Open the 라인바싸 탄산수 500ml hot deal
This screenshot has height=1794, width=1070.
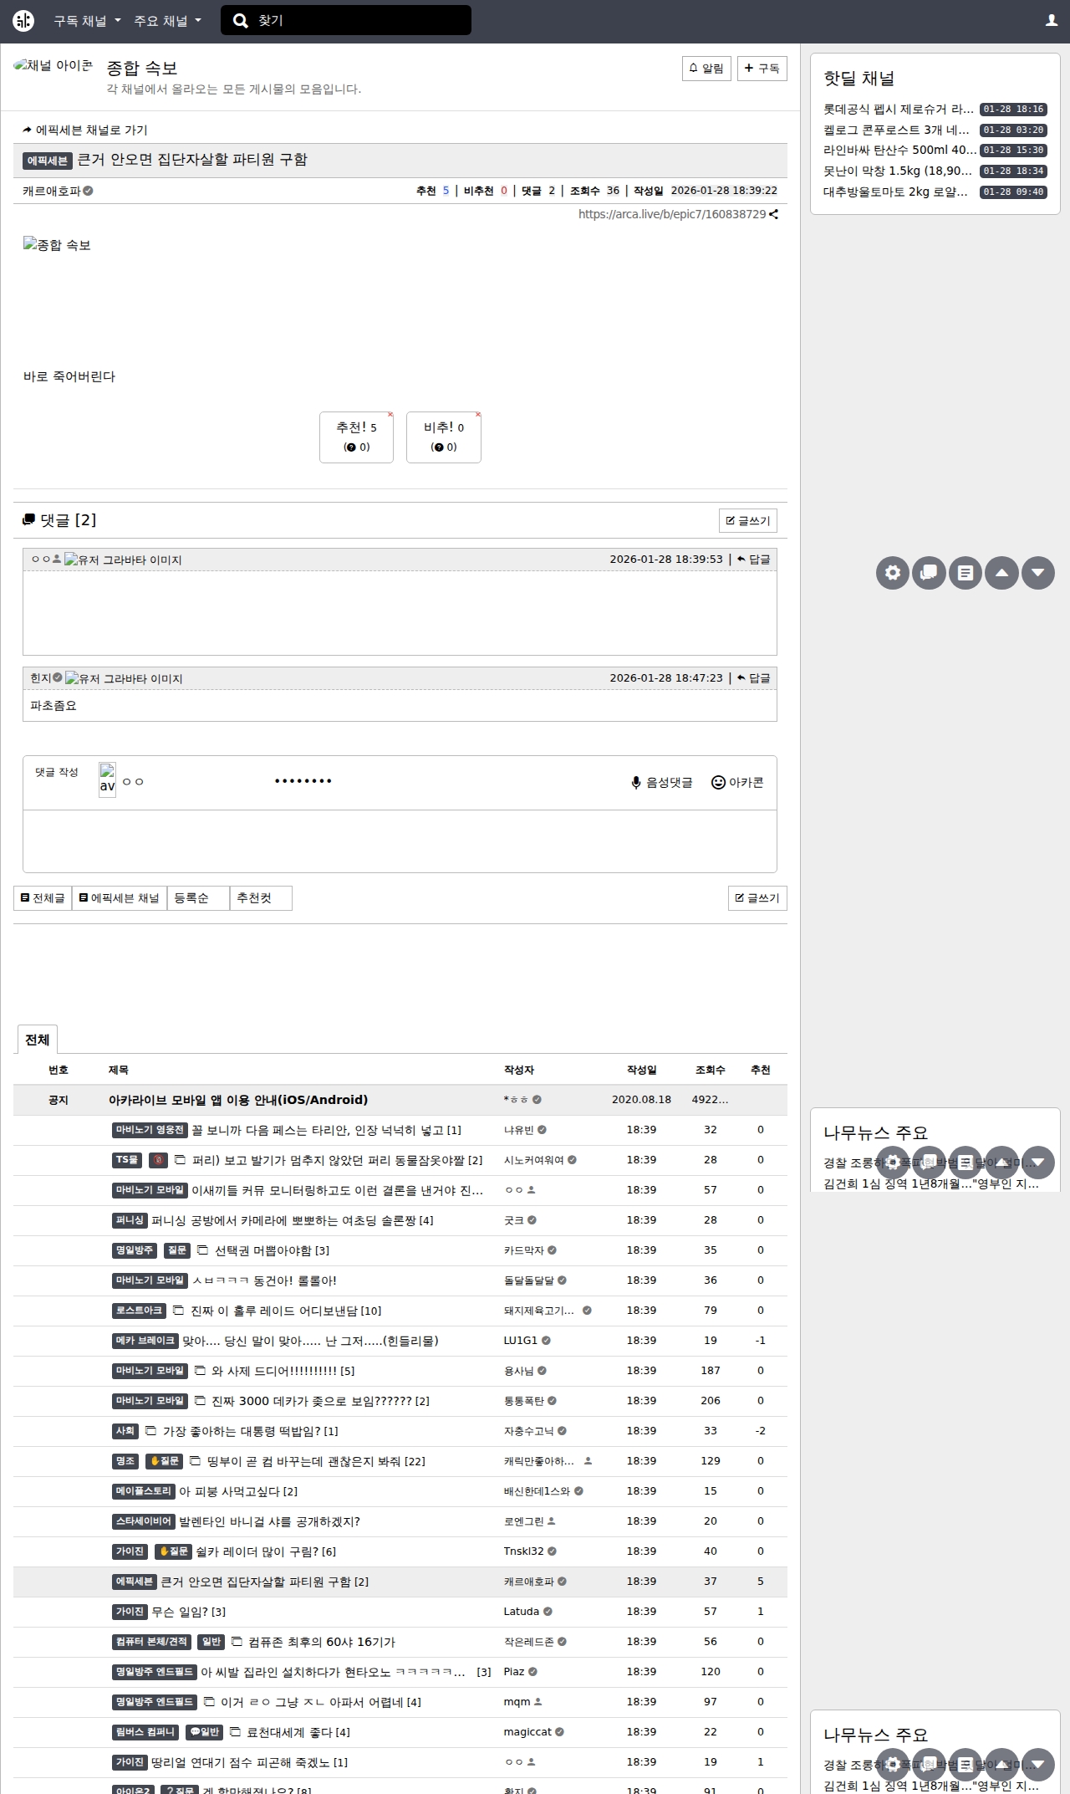[x=900, y=151]
